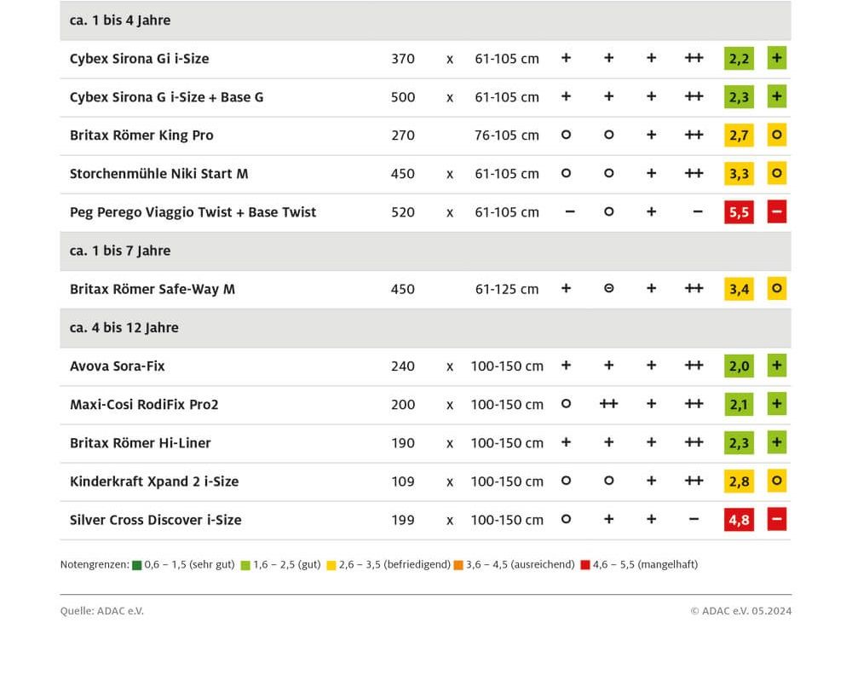Select the price 500 in the Sirona G + Base G row

pos(403,97)
